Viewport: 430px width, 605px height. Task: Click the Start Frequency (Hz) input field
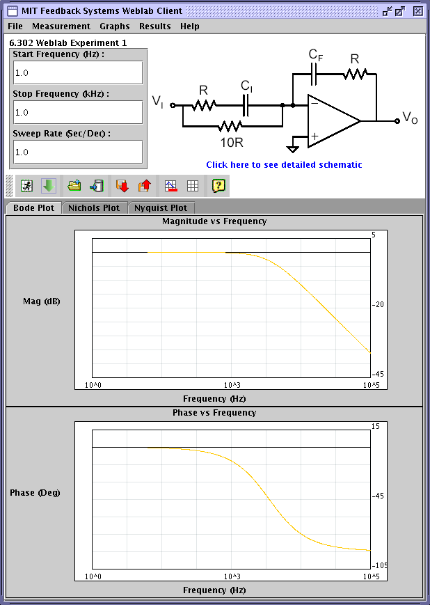click(x=78, y=72)
